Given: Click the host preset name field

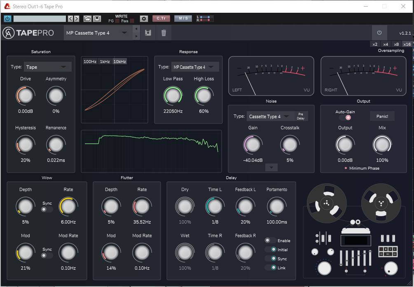Looking at the screenshot, I should click(40, 19).
